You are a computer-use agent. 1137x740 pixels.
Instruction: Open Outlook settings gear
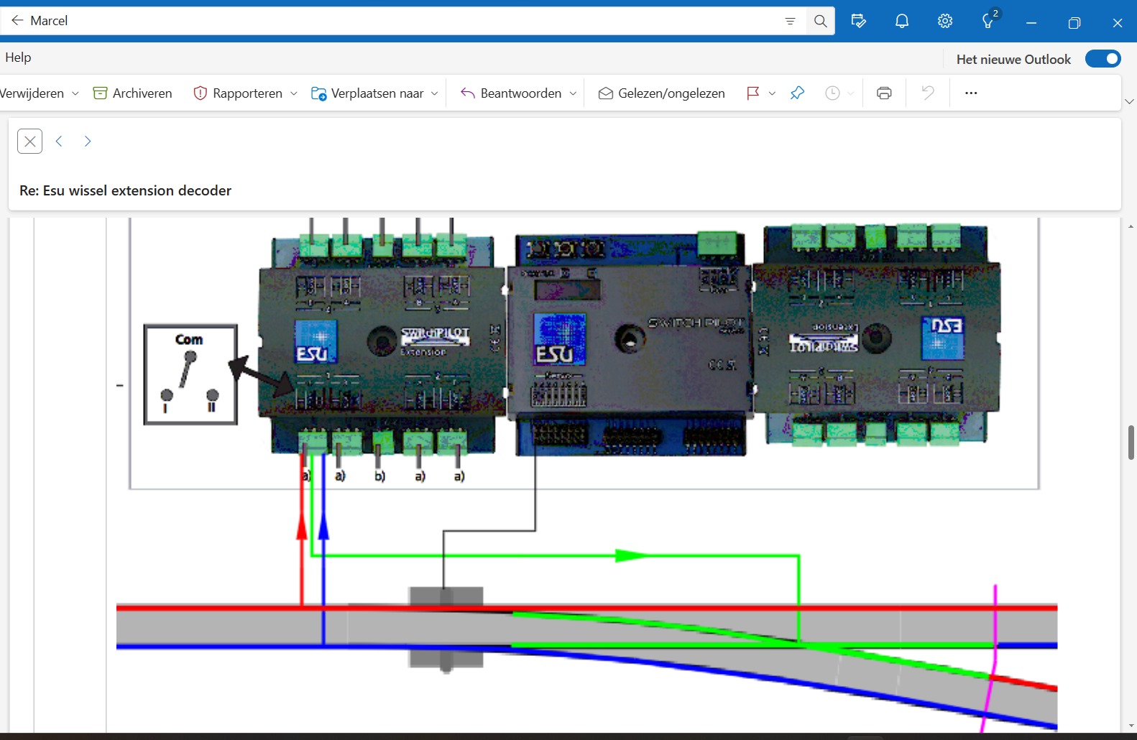coord(945,21)
